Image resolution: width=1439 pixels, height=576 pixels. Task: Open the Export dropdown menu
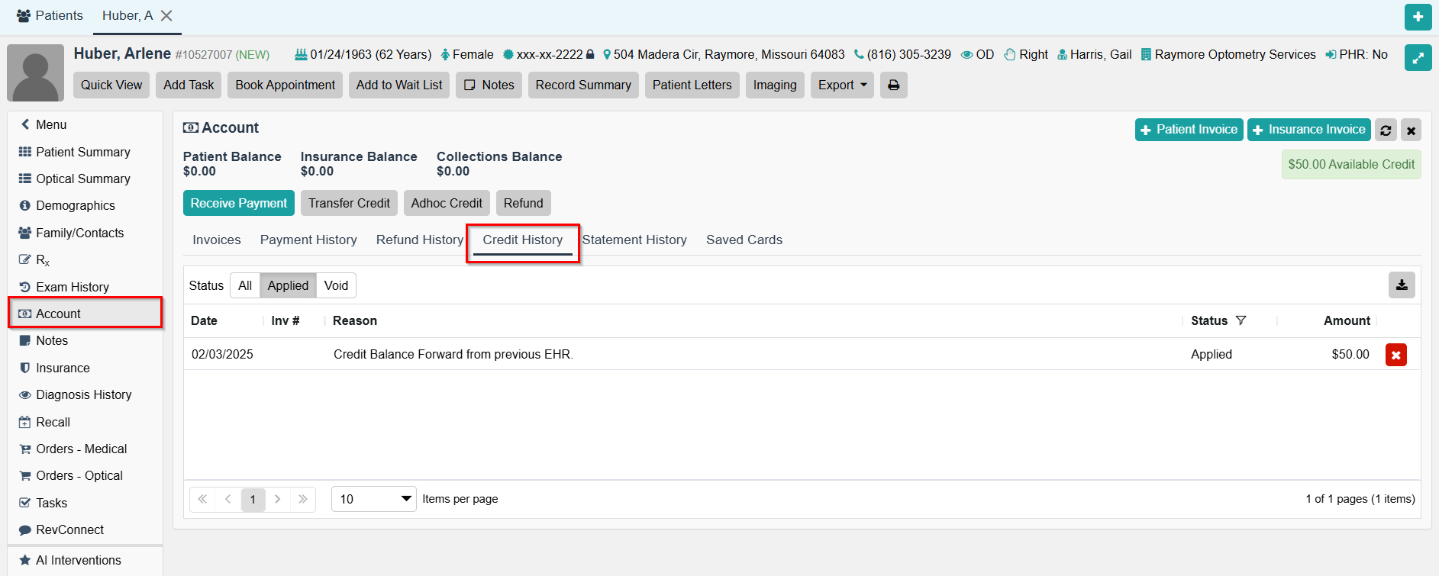click(841, 85)
